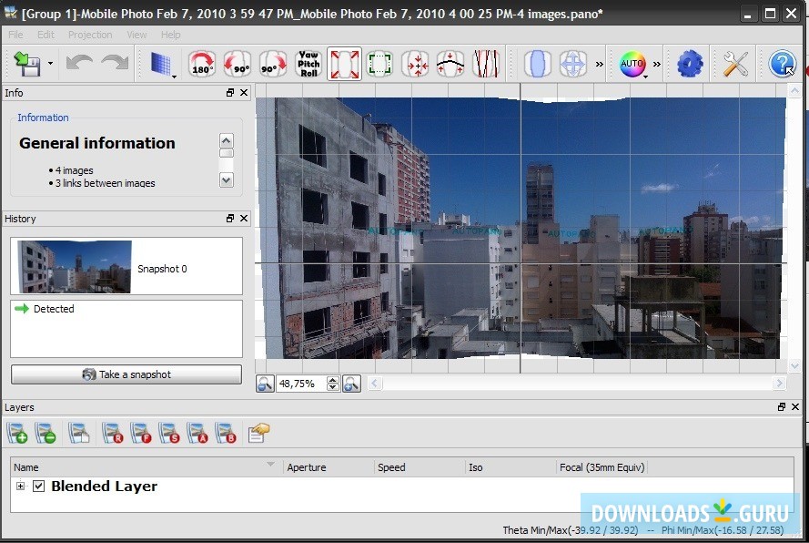This screenshot has width=809, height=543.
Task: Open the Edit menu
Action: pos(45,35)
